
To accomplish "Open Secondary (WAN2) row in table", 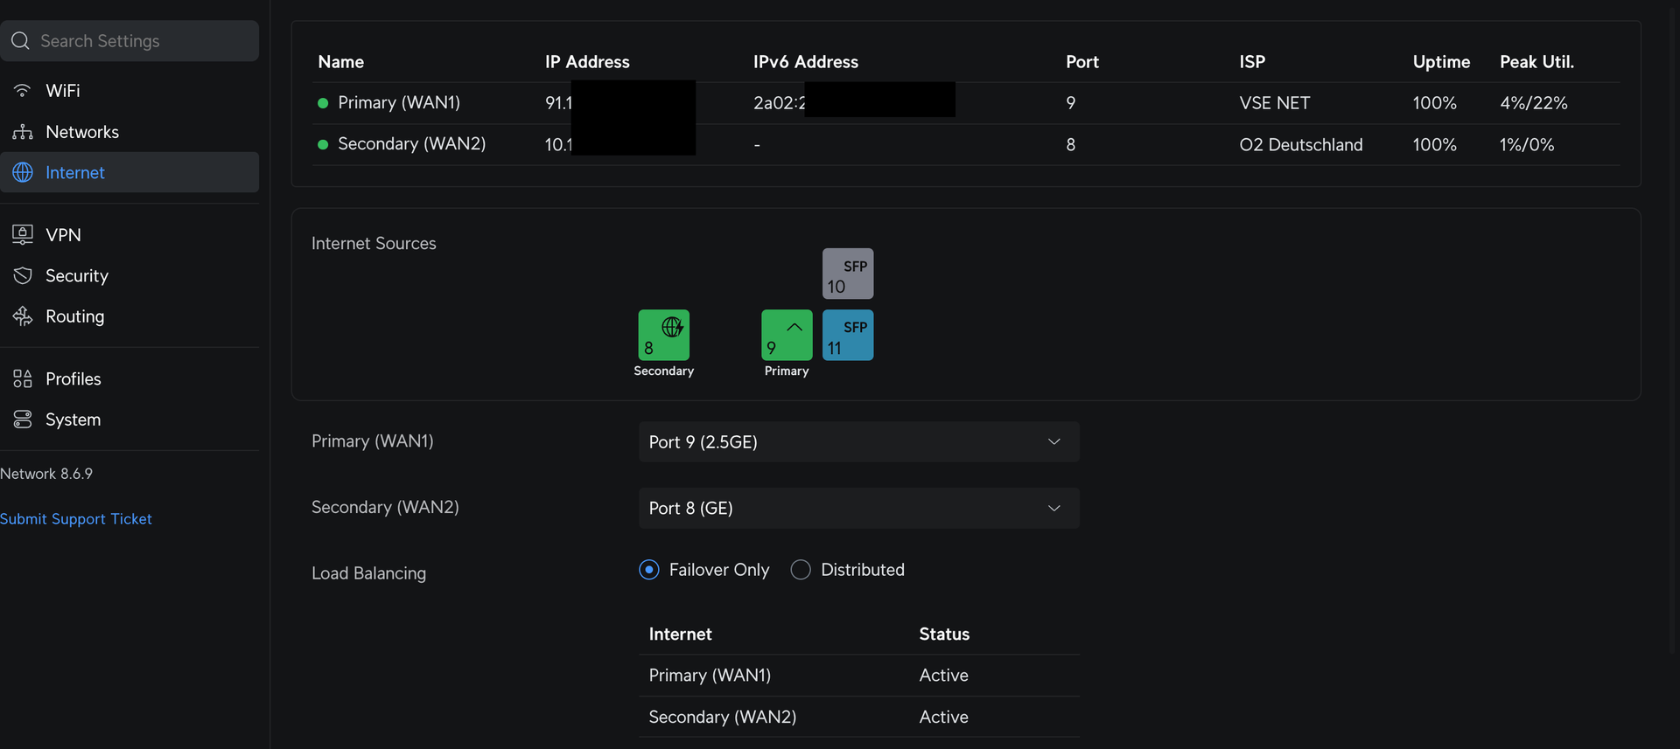I will click(x=966, y=144).
